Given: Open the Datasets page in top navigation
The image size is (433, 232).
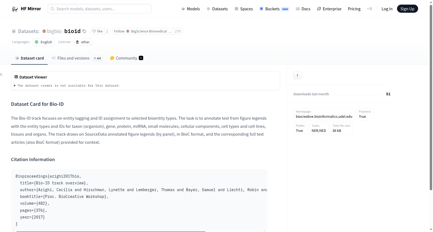Looking at the screenshot, I should tap(217, 9).
